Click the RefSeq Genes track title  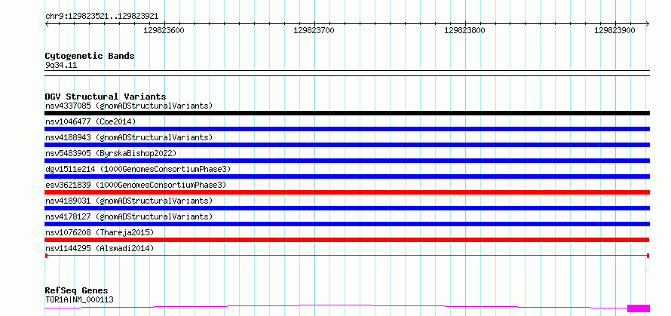point(76,291)
